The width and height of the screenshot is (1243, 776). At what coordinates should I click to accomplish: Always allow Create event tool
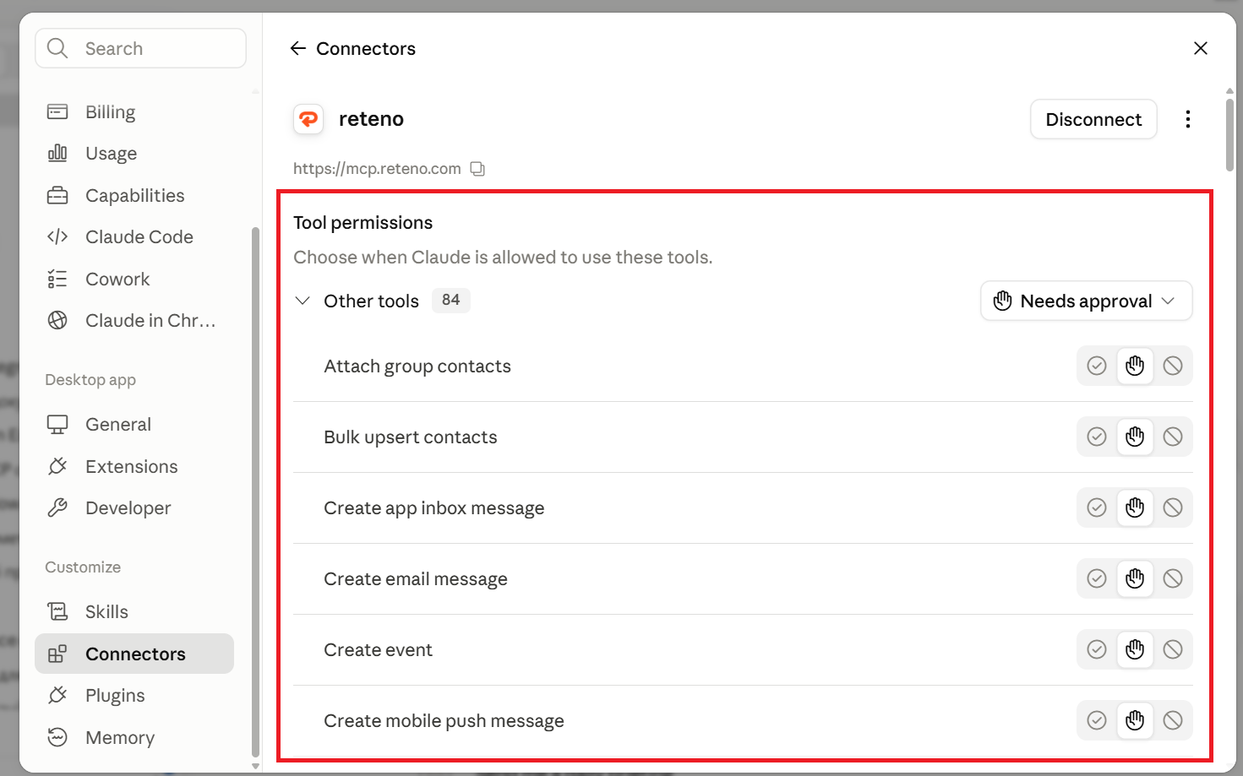[1097, 649]
